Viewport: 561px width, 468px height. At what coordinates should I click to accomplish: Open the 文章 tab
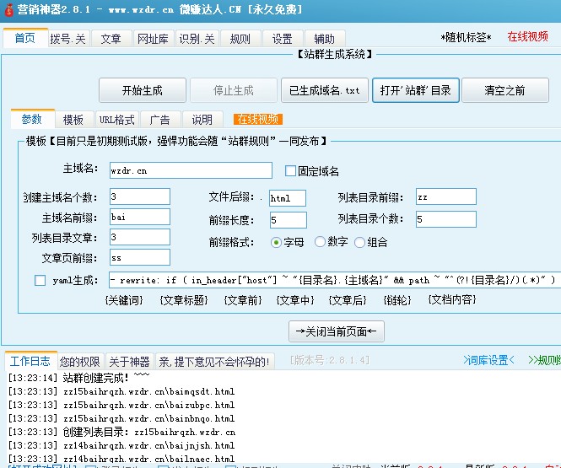click(x=111, y=39)
